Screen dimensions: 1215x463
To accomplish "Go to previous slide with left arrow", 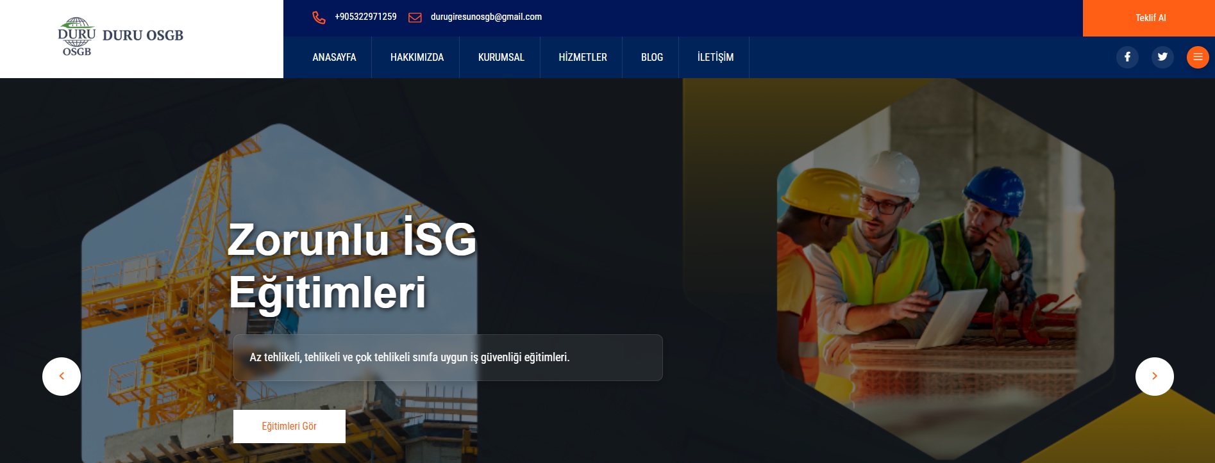I will [x=62, y=377].
